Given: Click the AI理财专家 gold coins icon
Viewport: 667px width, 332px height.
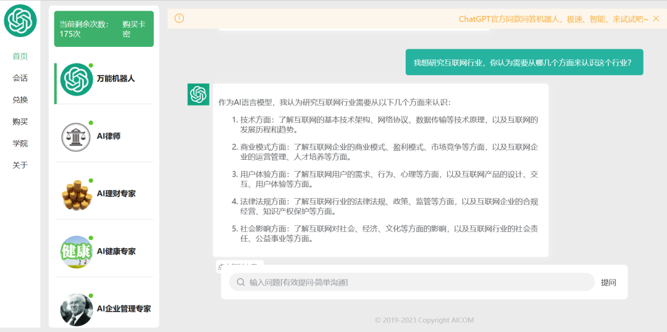Looking at the screenshot, I should click(x=77, y=194).
